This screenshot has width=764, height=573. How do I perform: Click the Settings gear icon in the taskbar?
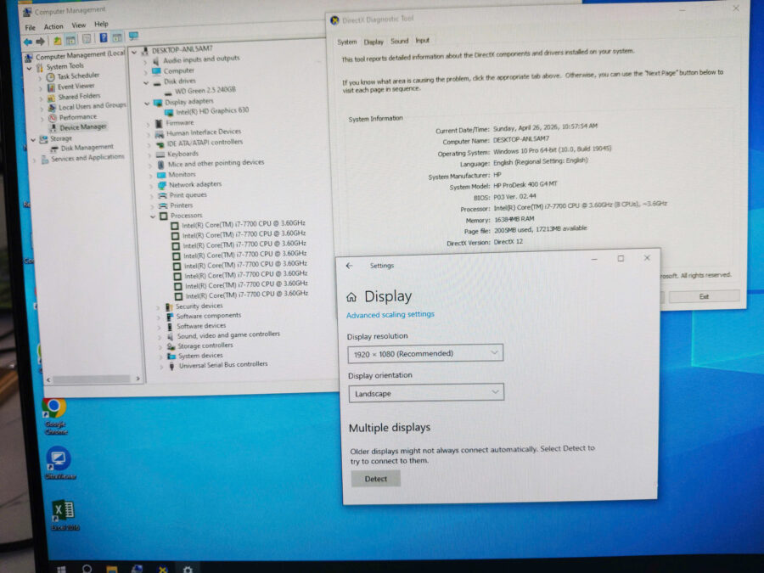coord(188,569)
